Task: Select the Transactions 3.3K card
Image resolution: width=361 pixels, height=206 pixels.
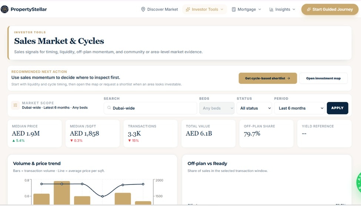Action: pyautogui.click(x=151, y=133)
